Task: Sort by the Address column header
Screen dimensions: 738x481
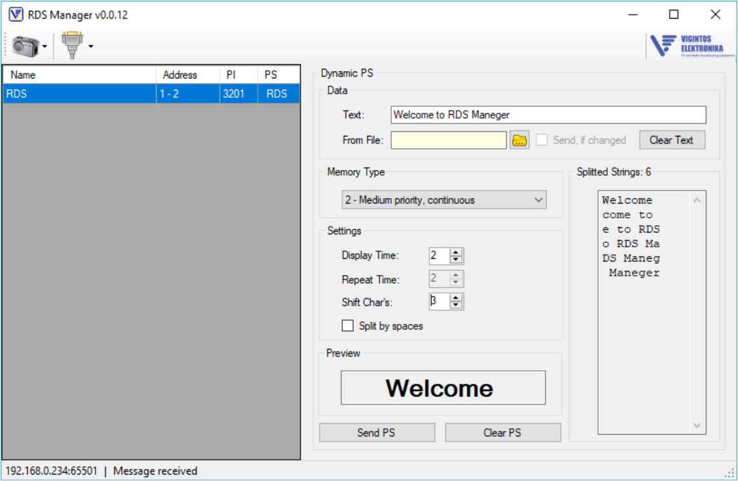Action: point(188,75)
